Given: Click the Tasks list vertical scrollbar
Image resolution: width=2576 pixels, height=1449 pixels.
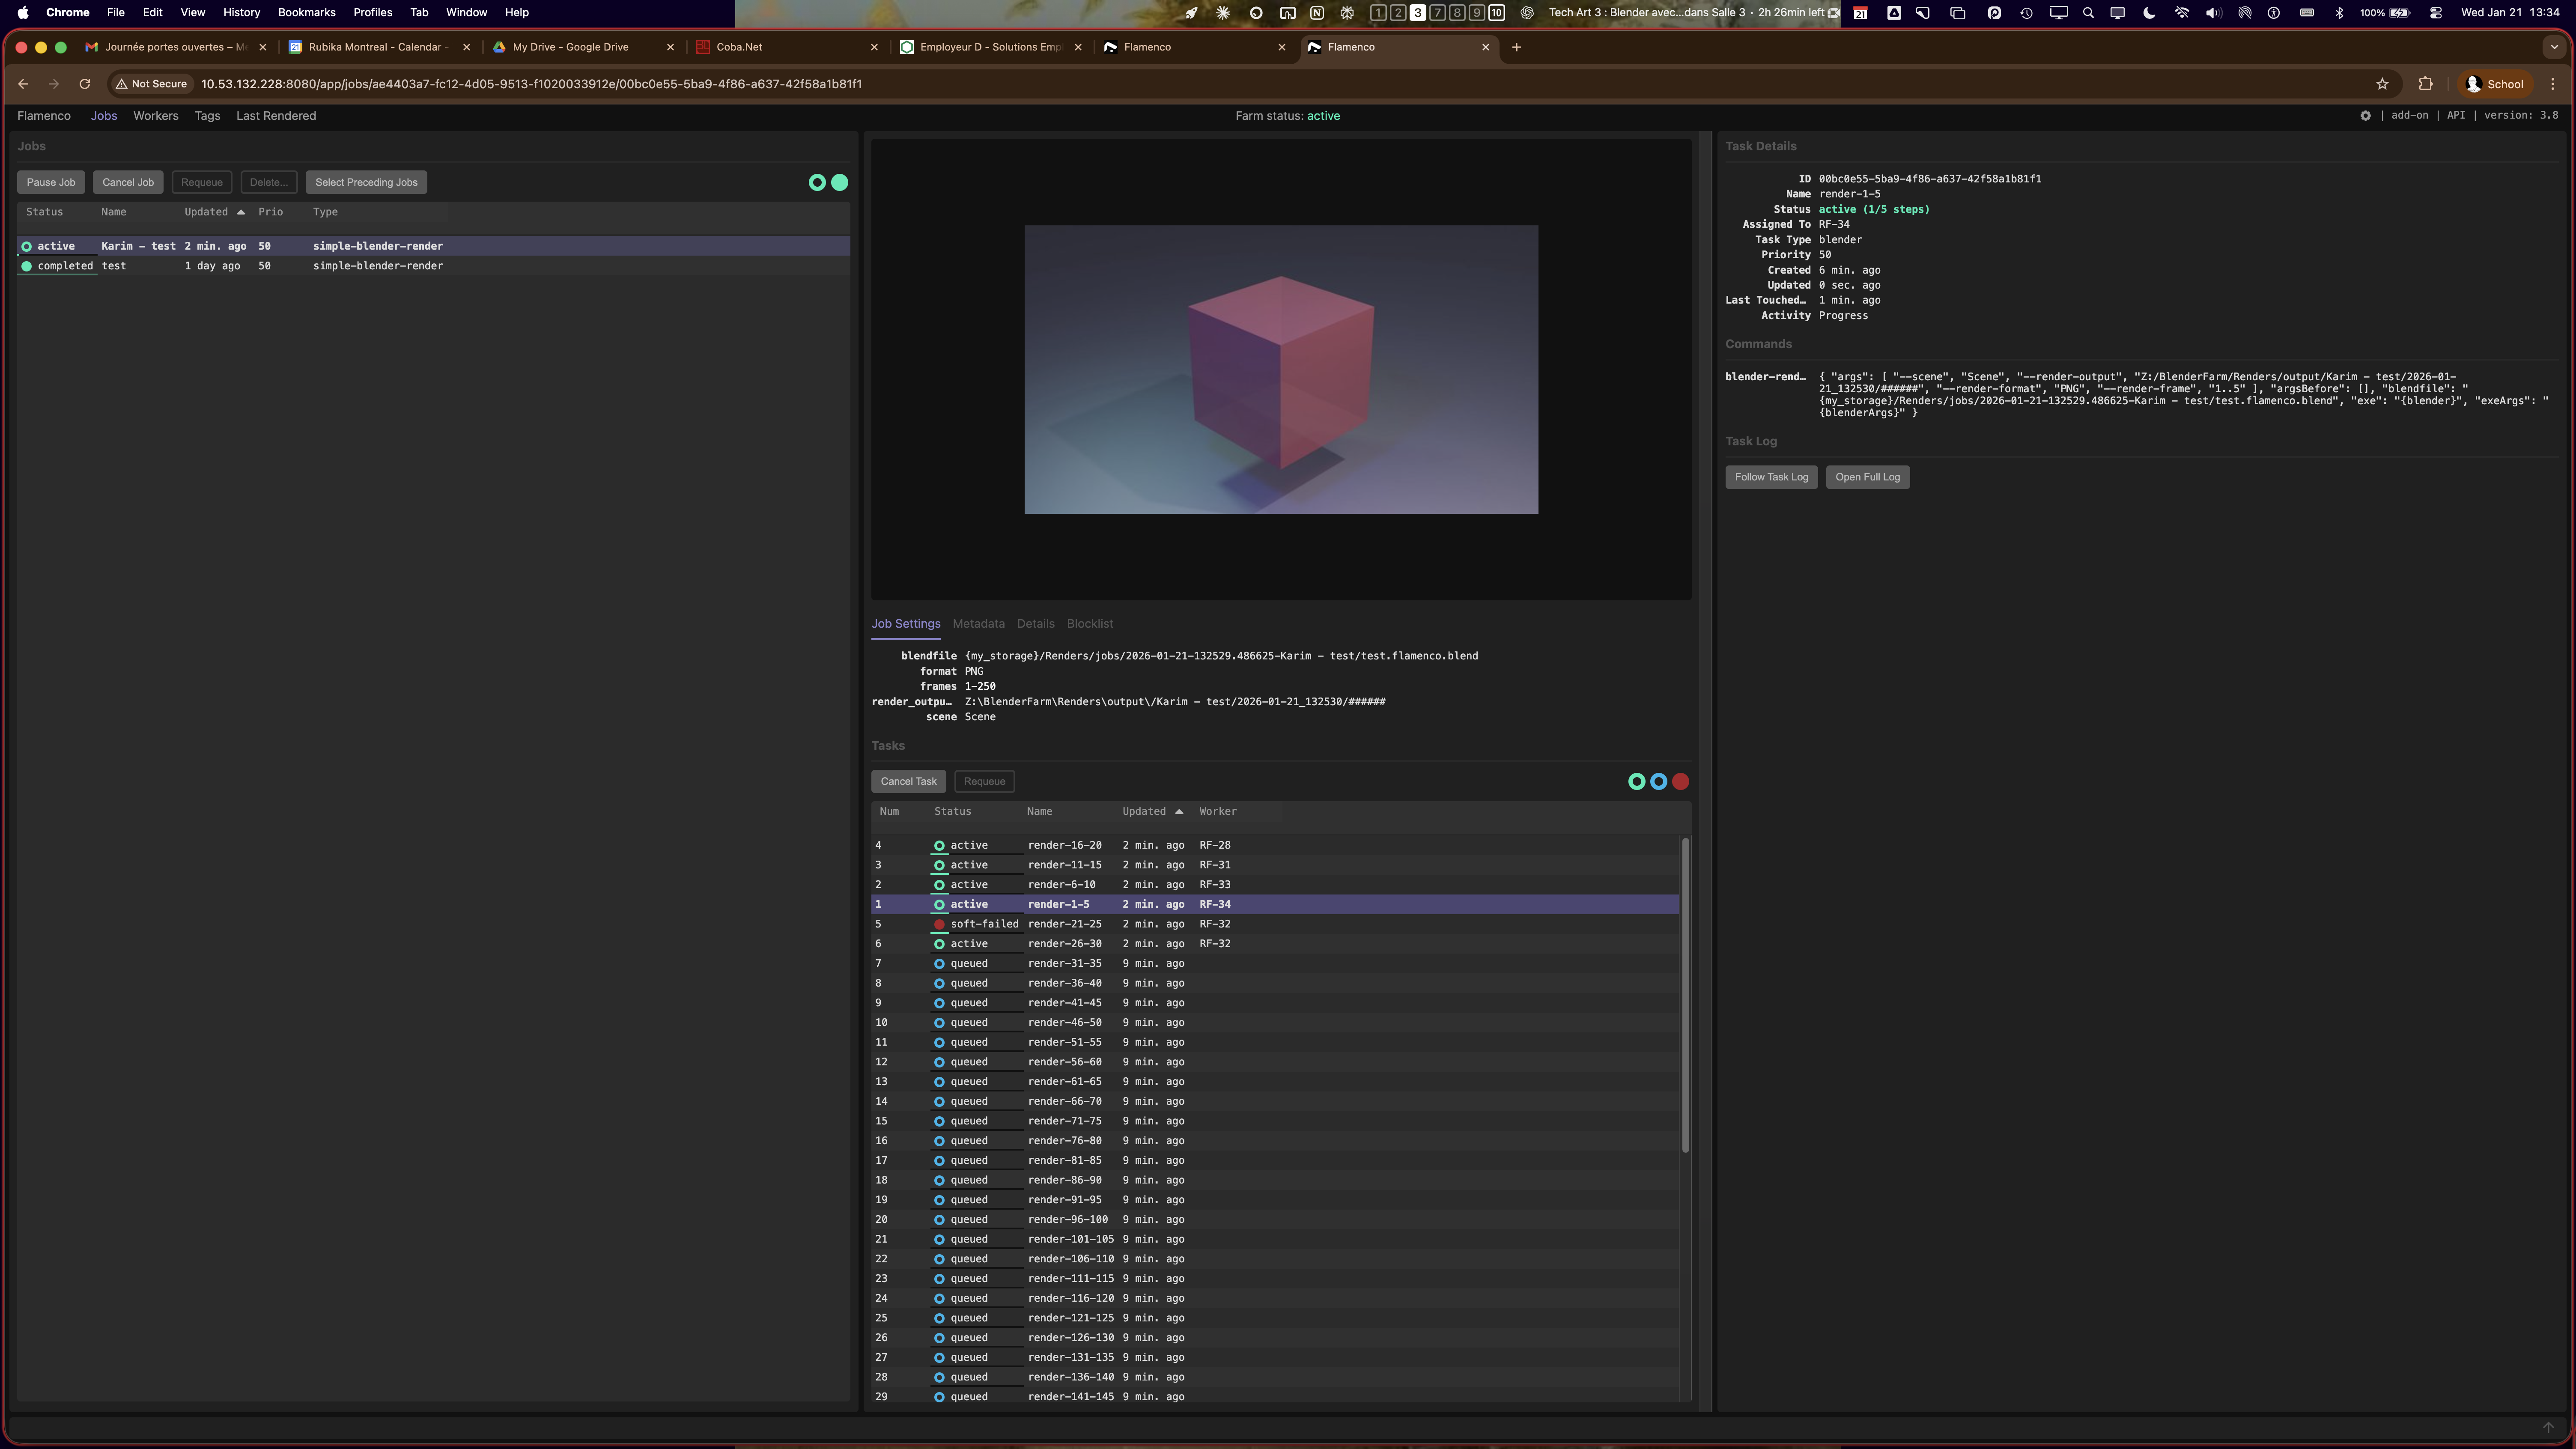Looking at the screenshot, I should coord(1685,995).
